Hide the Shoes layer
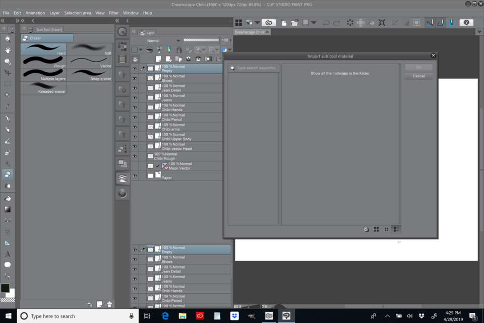 pyautogui.click(x=135, y=78)
